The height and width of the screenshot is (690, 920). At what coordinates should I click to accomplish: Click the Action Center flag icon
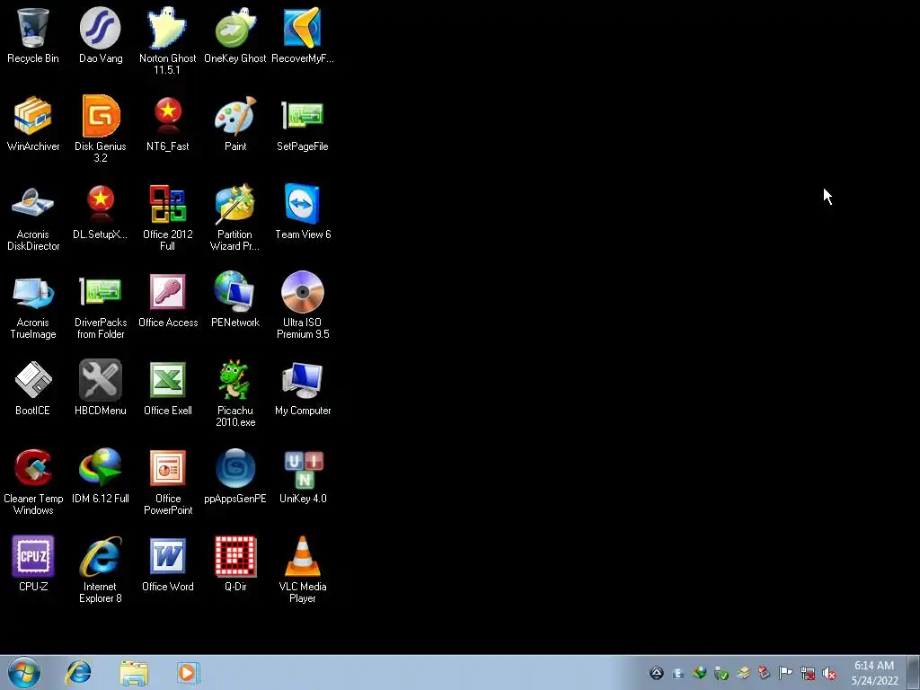point(785,673)
